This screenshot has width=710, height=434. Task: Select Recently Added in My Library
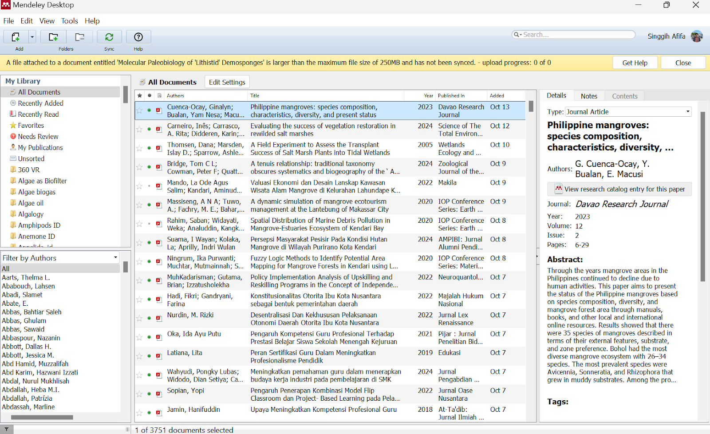coord(40,103)
